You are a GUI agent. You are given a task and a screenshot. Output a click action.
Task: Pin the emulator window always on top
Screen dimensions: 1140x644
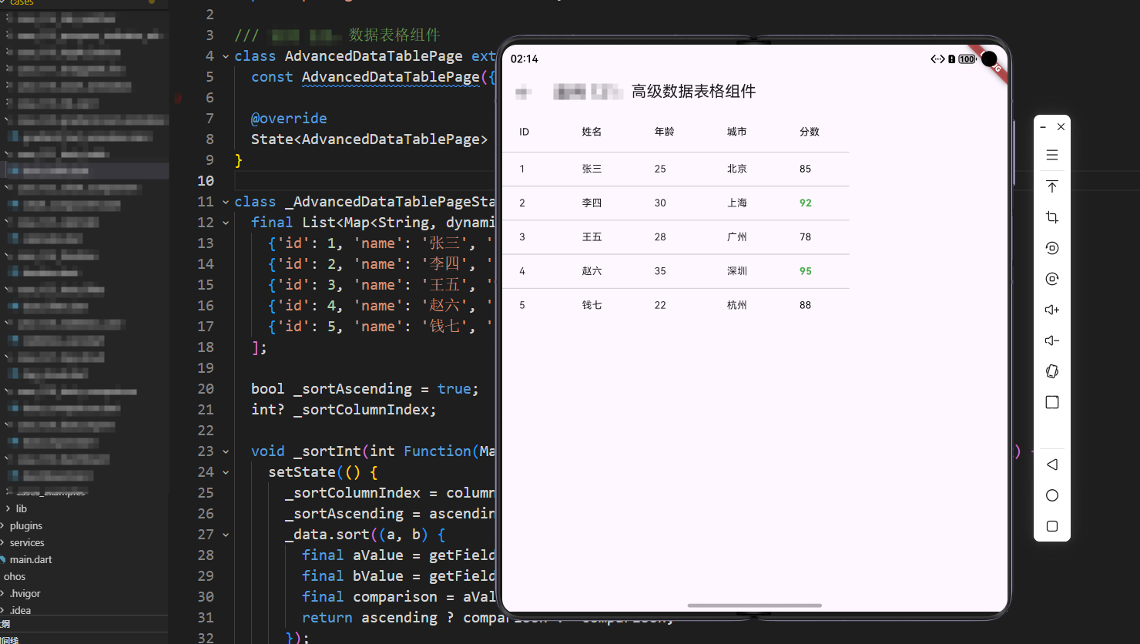point(1052,186)
